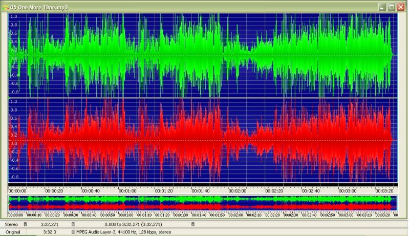Close the One More Time.mp3 window

(401, 7)
